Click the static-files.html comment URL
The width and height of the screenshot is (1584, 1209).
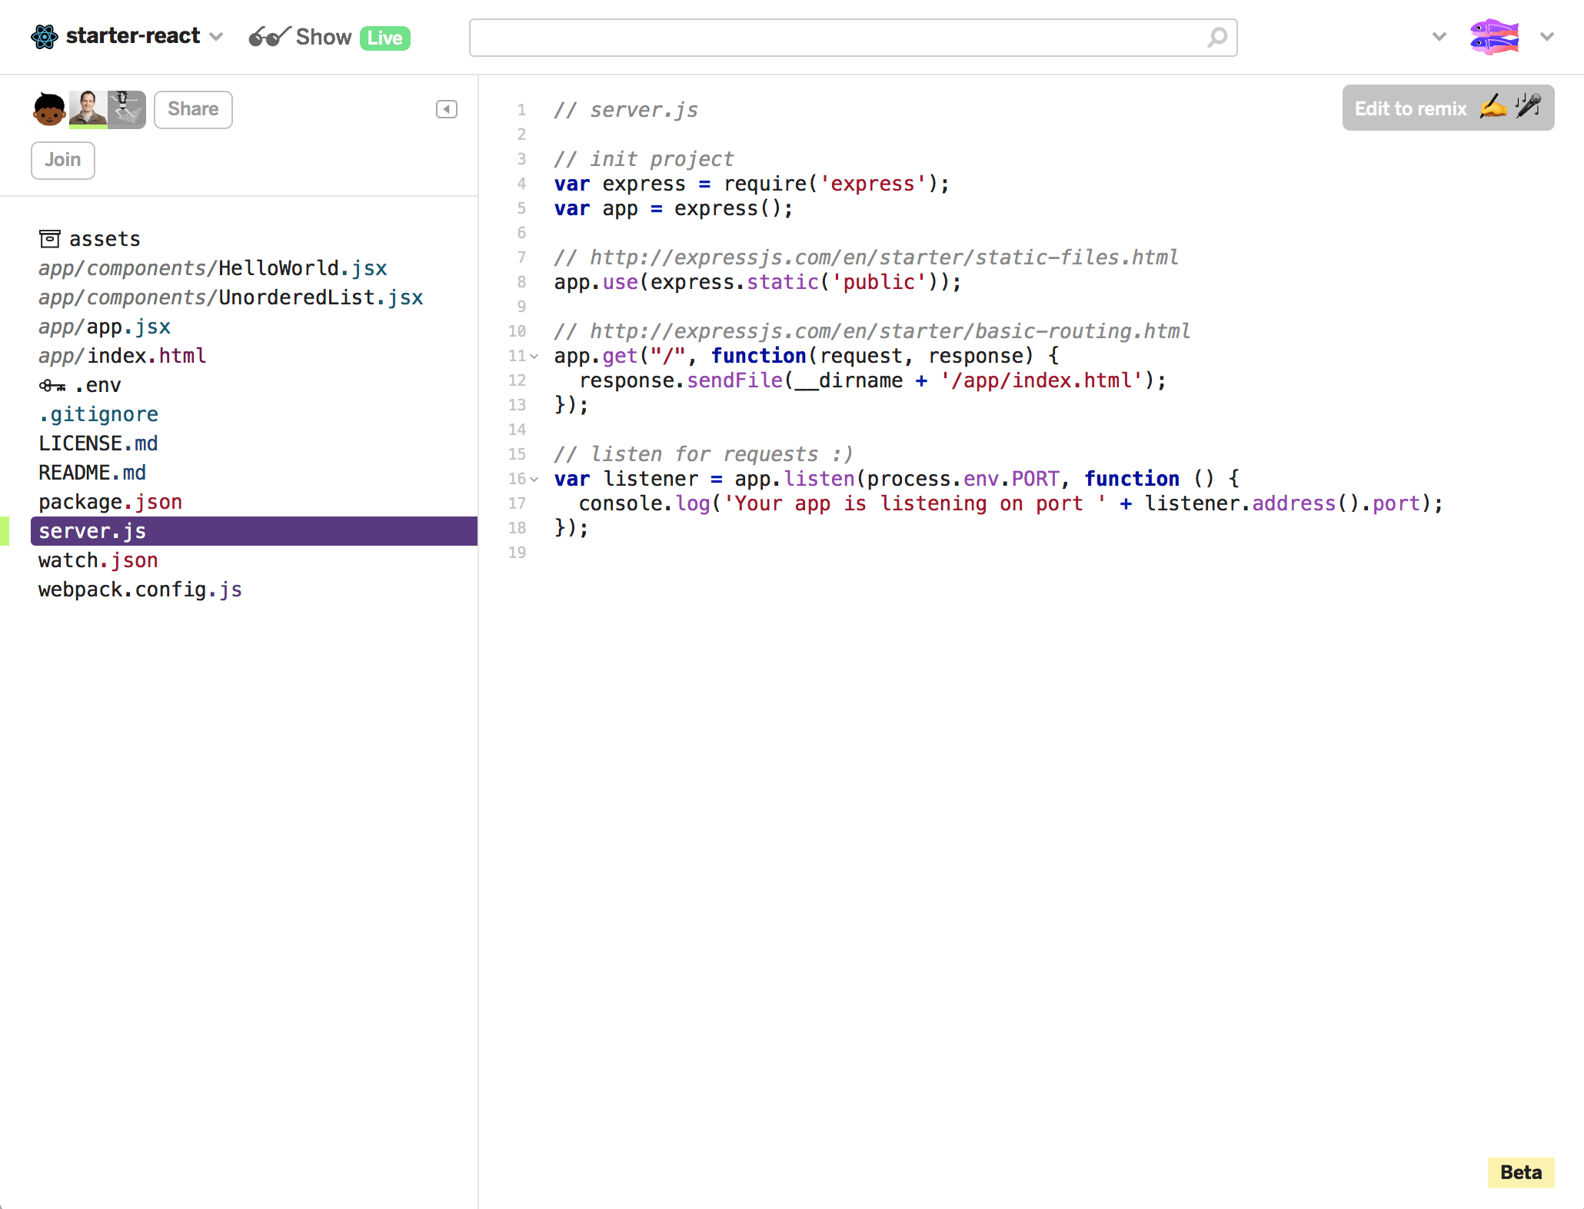[884, 257]
